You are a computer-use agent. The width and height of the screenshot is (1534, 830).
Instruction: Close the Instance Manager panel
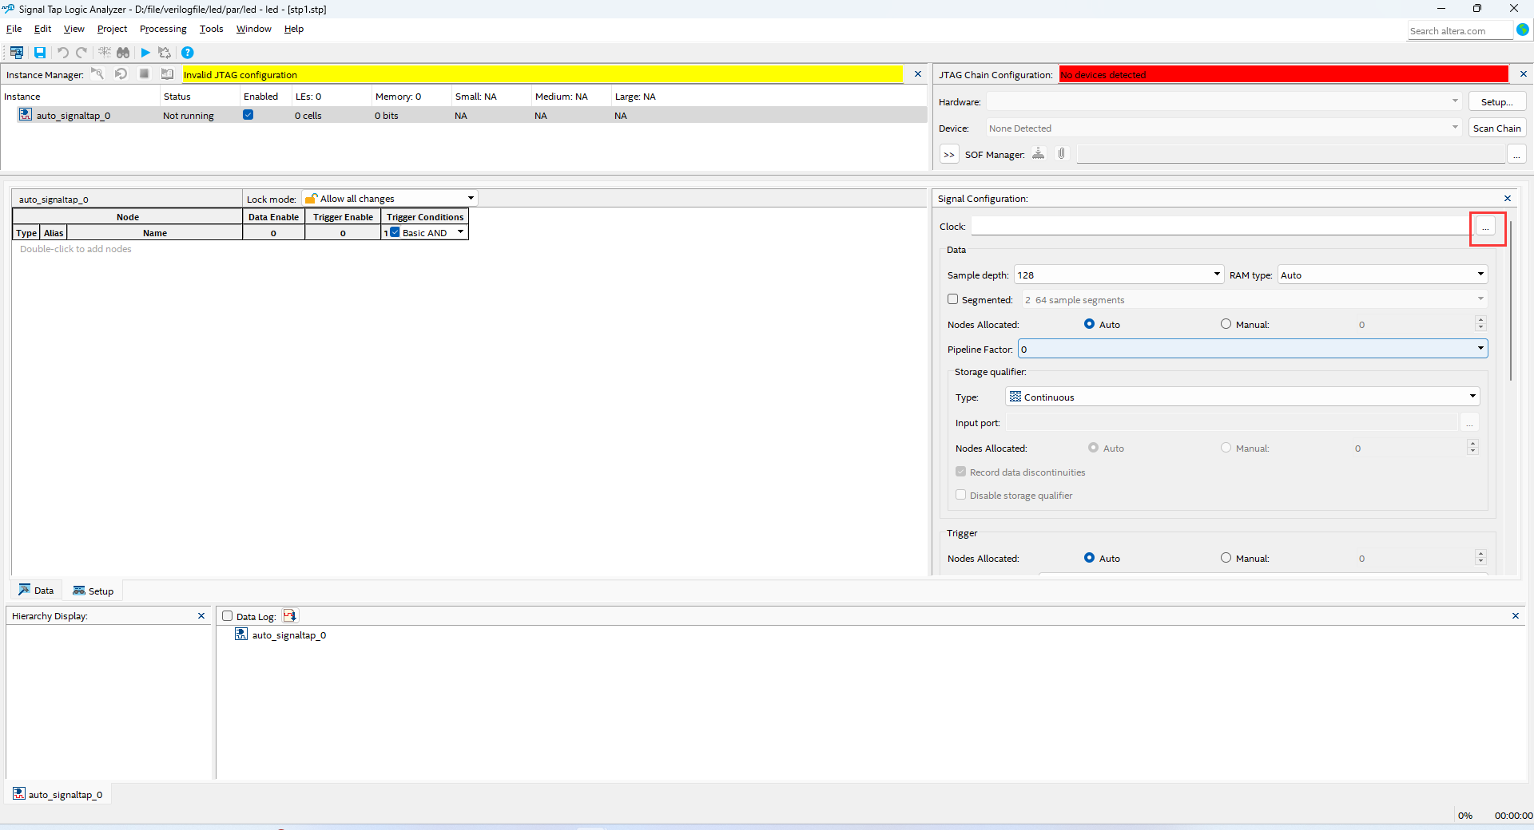click(x=918, y=74)
